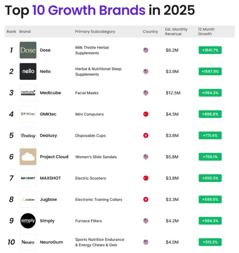This screenshot has width=239, height=253.
Task: Click the Project Cloud logo
Action: click(x=28, y=157)
